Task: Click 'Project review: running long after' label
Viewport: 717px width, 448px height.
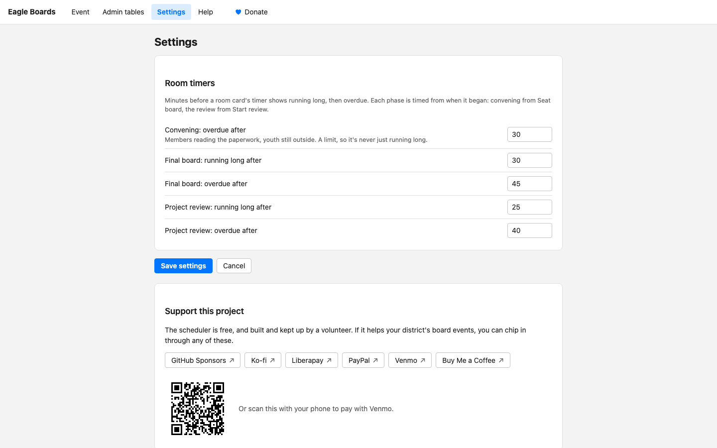Action: tap(218, 207)
